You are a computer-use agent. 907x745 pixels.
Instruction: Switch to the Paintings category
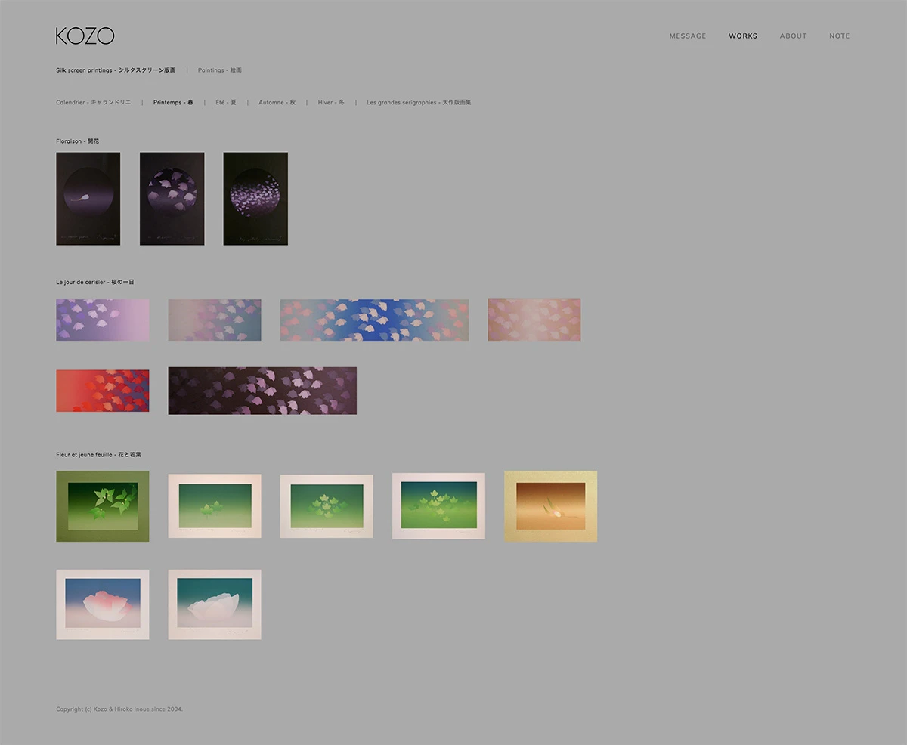point(220,70)
